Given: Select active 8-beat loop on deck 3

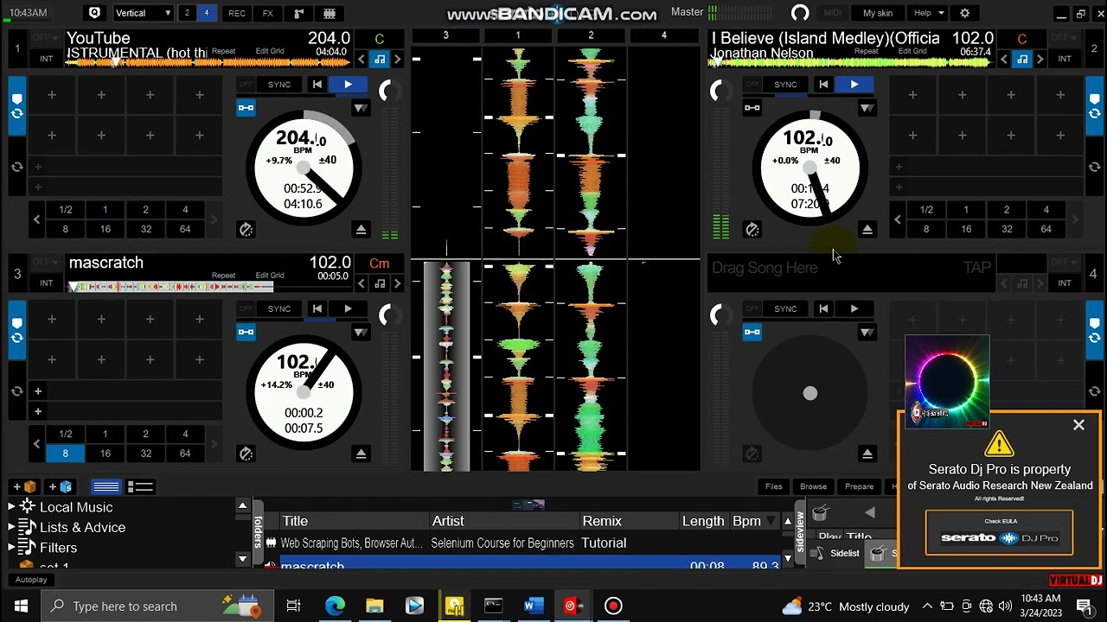Looking at the screenshot, I should click(65, 454).
